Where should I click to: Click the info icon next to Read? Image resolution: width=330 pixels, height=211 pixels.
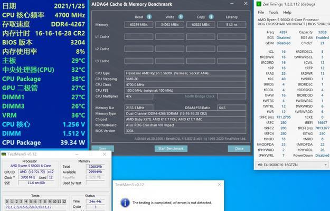[x=149, y=17]
